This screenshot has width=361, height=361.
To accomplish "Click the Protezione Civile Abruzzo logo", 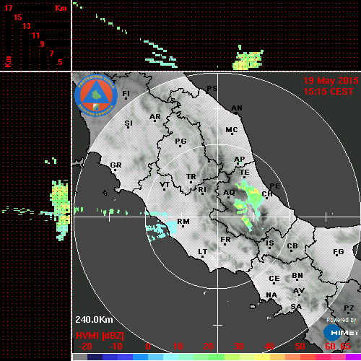I will pos(96,95).
